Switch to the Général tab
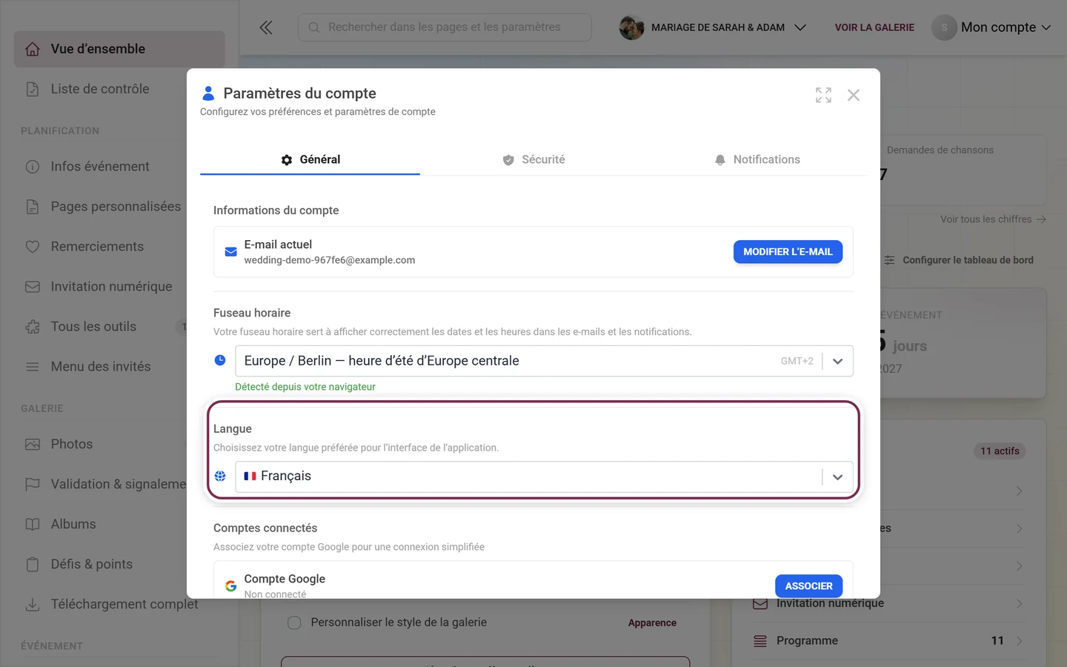 (x=310, y=159)
